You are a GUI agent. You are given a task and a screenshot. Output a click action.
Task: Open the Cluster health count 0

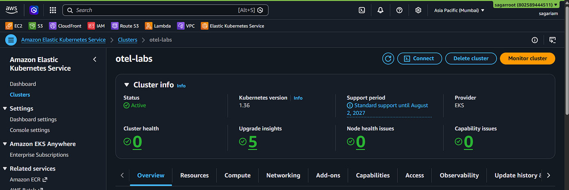tap(137, 142)
